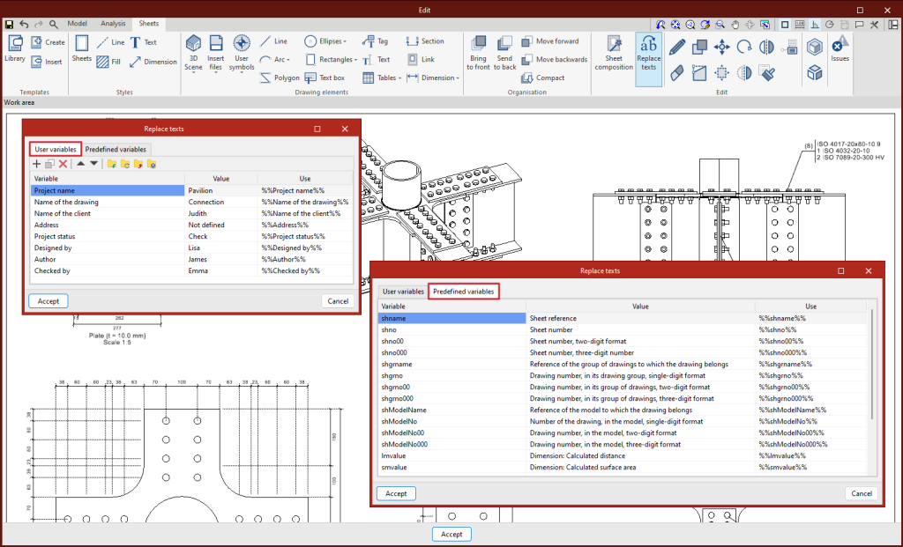
Task: Move the selected variable up with arrow
Action: pos(80,164)
